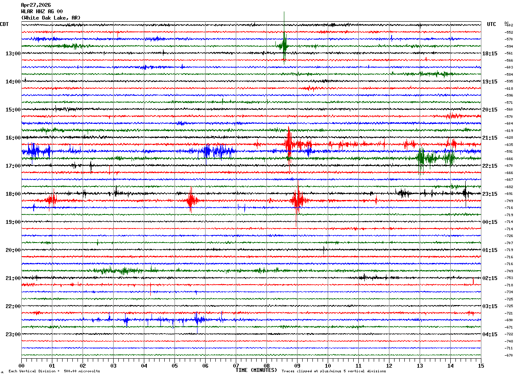Select the White Oak Lake, AR location text
Viewport: 515px width, 377px height.
[x=51, y=18]
